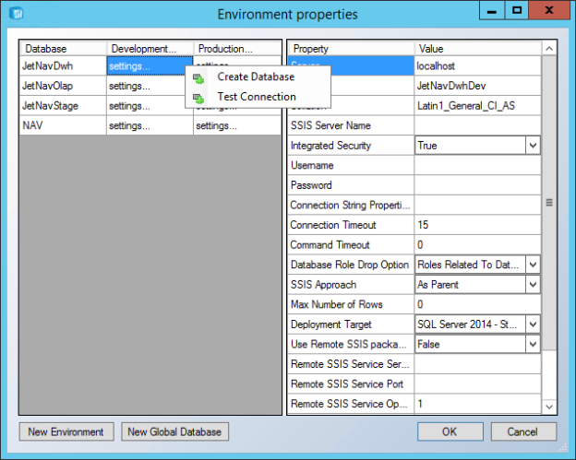Screen dimensions: 576x460
Task: Click the Test Connection icon in context menu
Action: coord(198,98)
